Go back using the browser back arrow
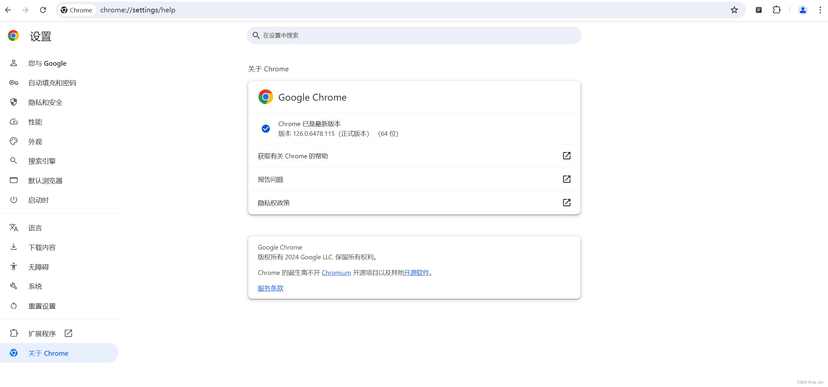 tap(8, 10)
